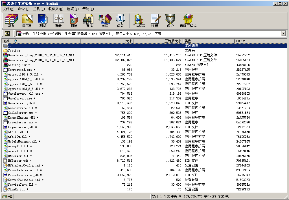Click the 删除 (Delete) toolbar icon
Viewport: 289px width, 200px height.
coord(74,21)
